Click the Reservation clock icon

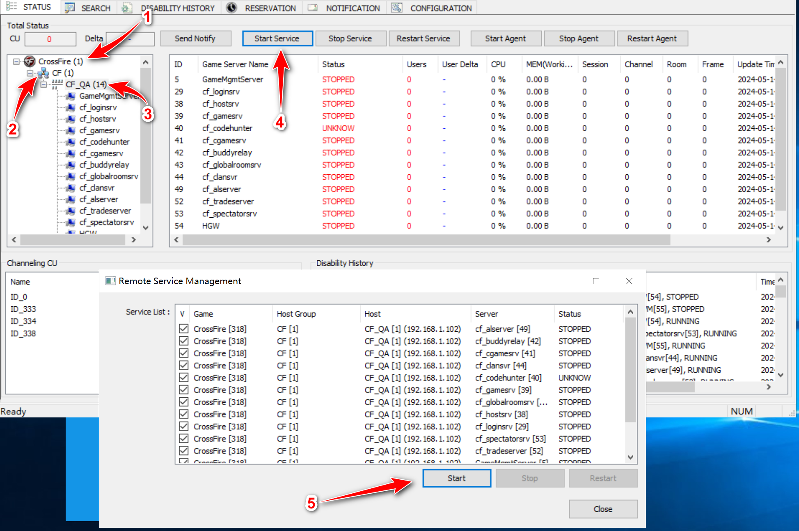pos(231,8)
